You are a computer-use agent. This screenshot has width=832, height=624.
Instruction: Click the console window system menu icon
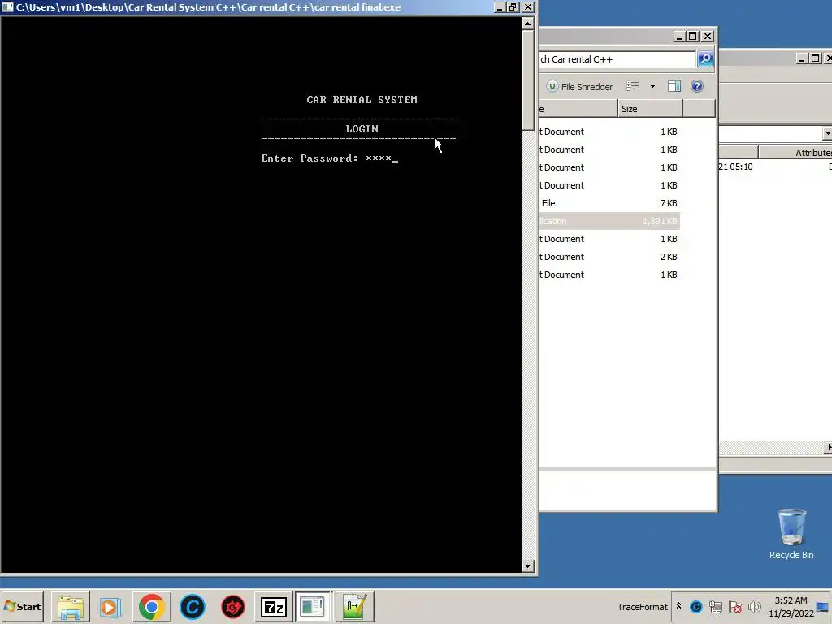click(x=7, y=6)
